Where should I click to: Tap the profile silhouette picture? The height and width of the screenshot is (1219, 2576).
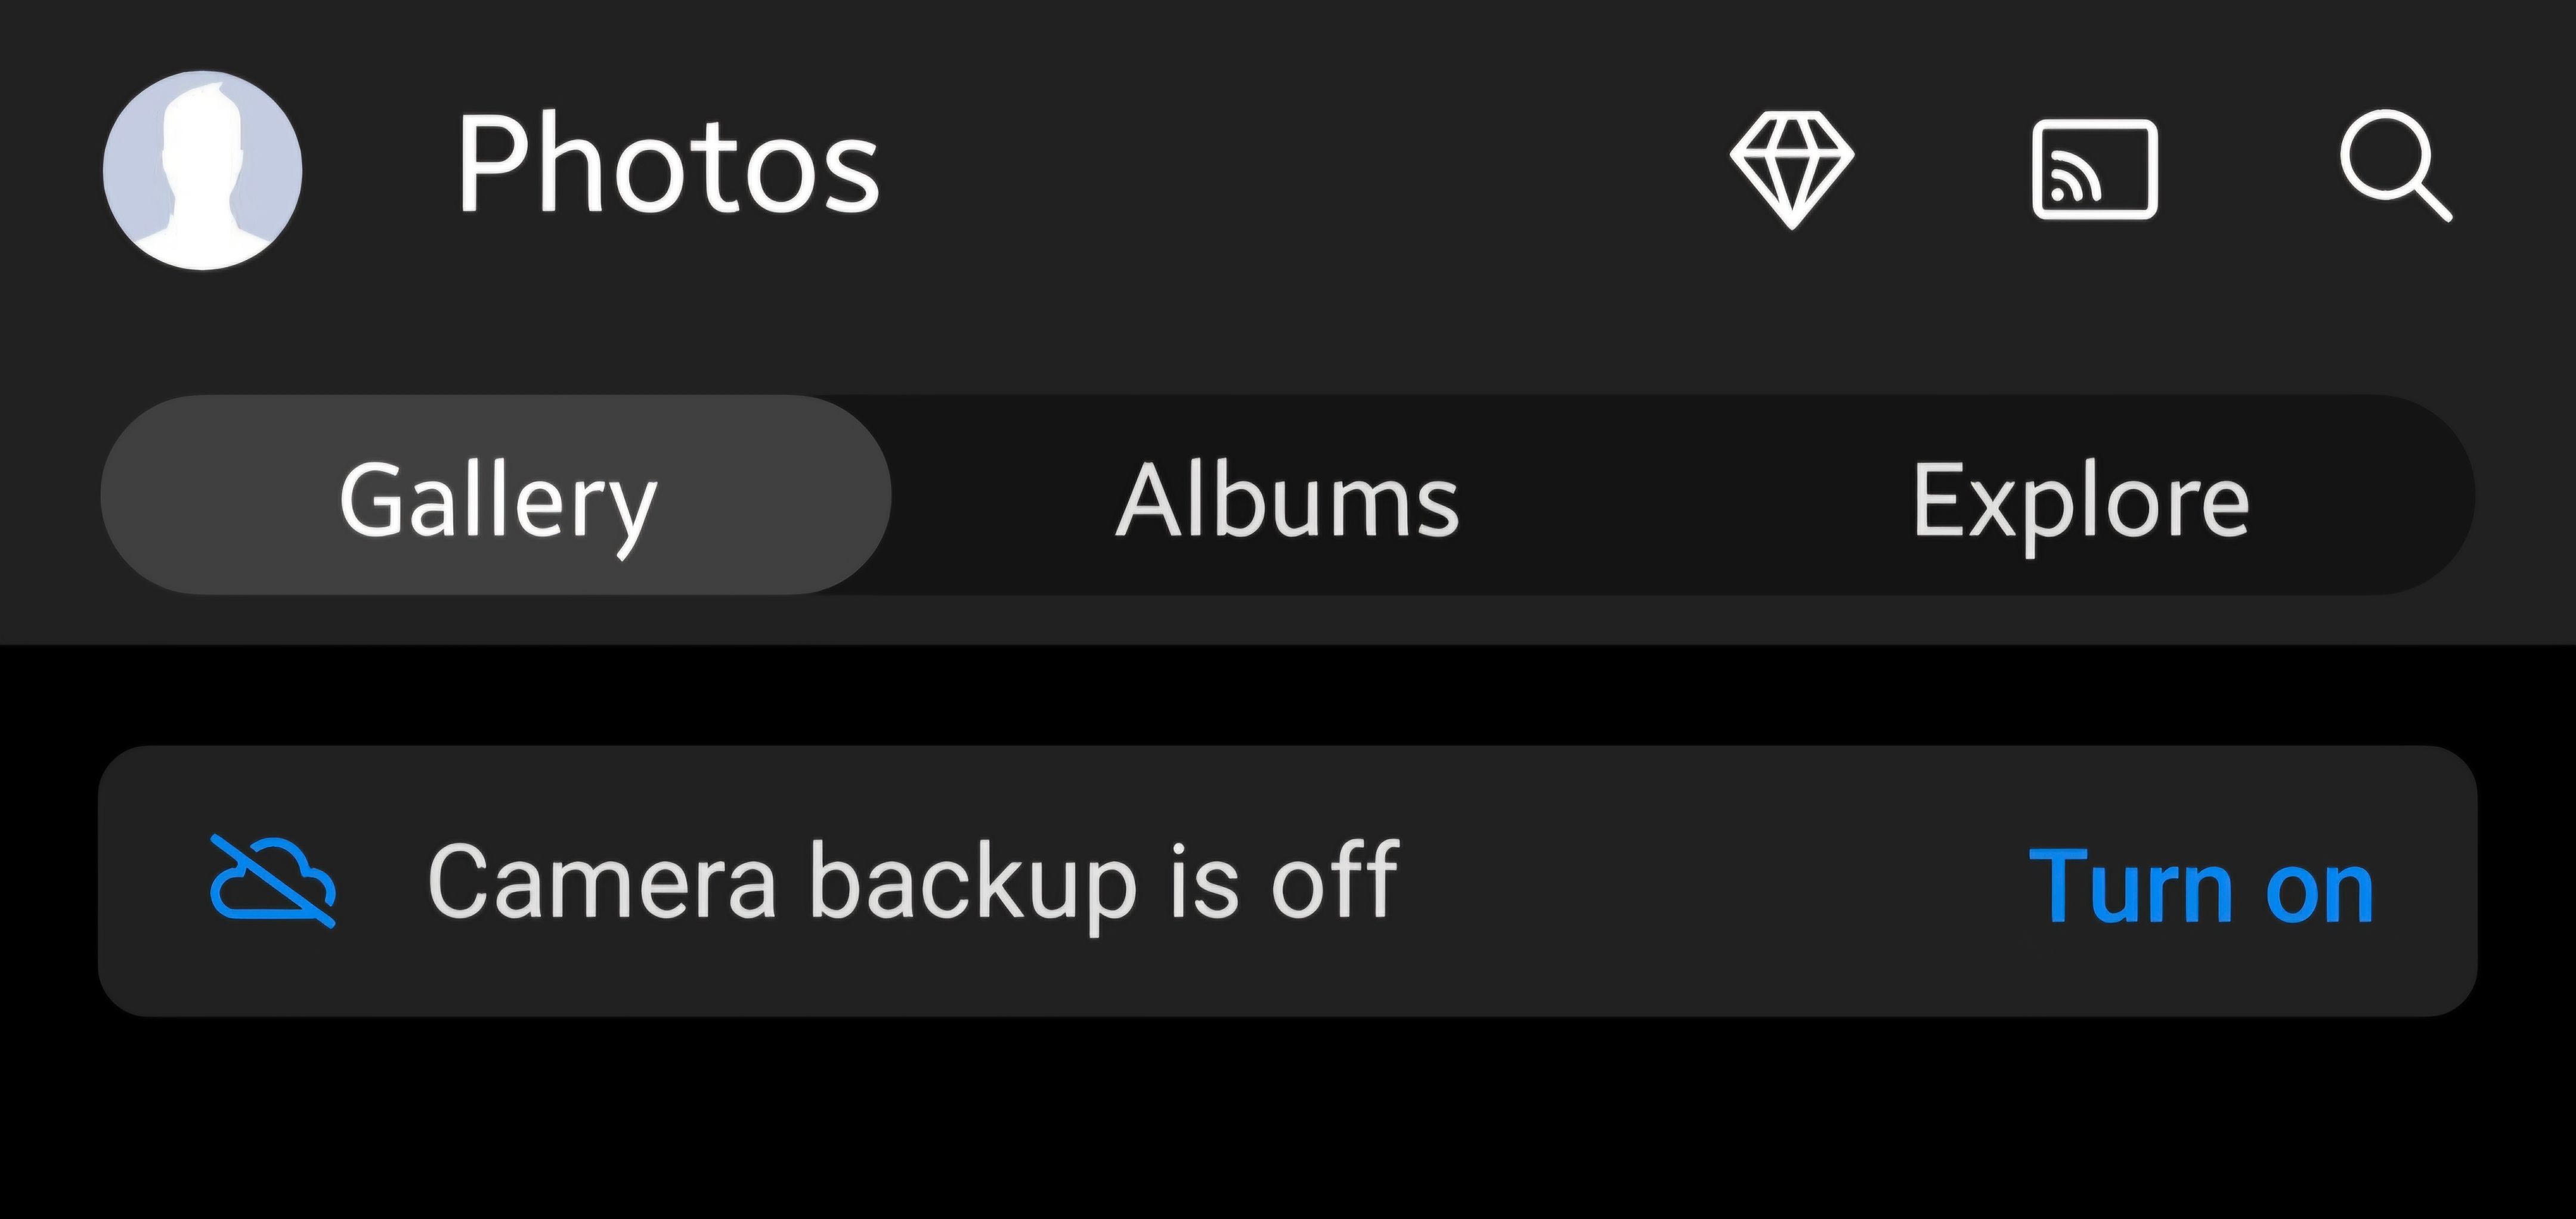(x=203, y=170)
